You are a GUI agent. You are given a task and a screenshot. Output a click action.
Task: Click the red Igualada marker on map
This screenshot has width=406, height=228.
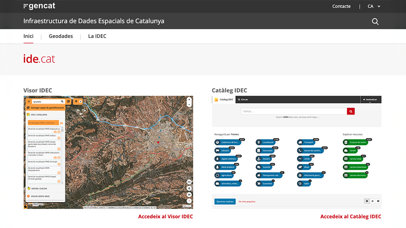pos(158,142)
